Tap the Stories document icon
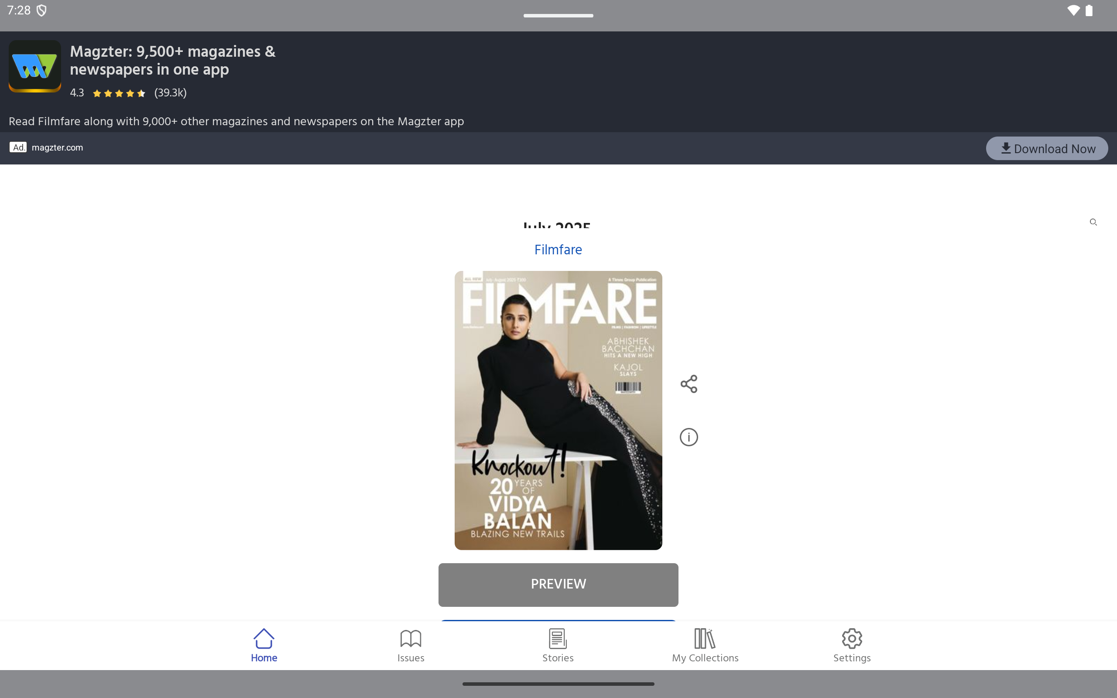 tap(558, 638)
